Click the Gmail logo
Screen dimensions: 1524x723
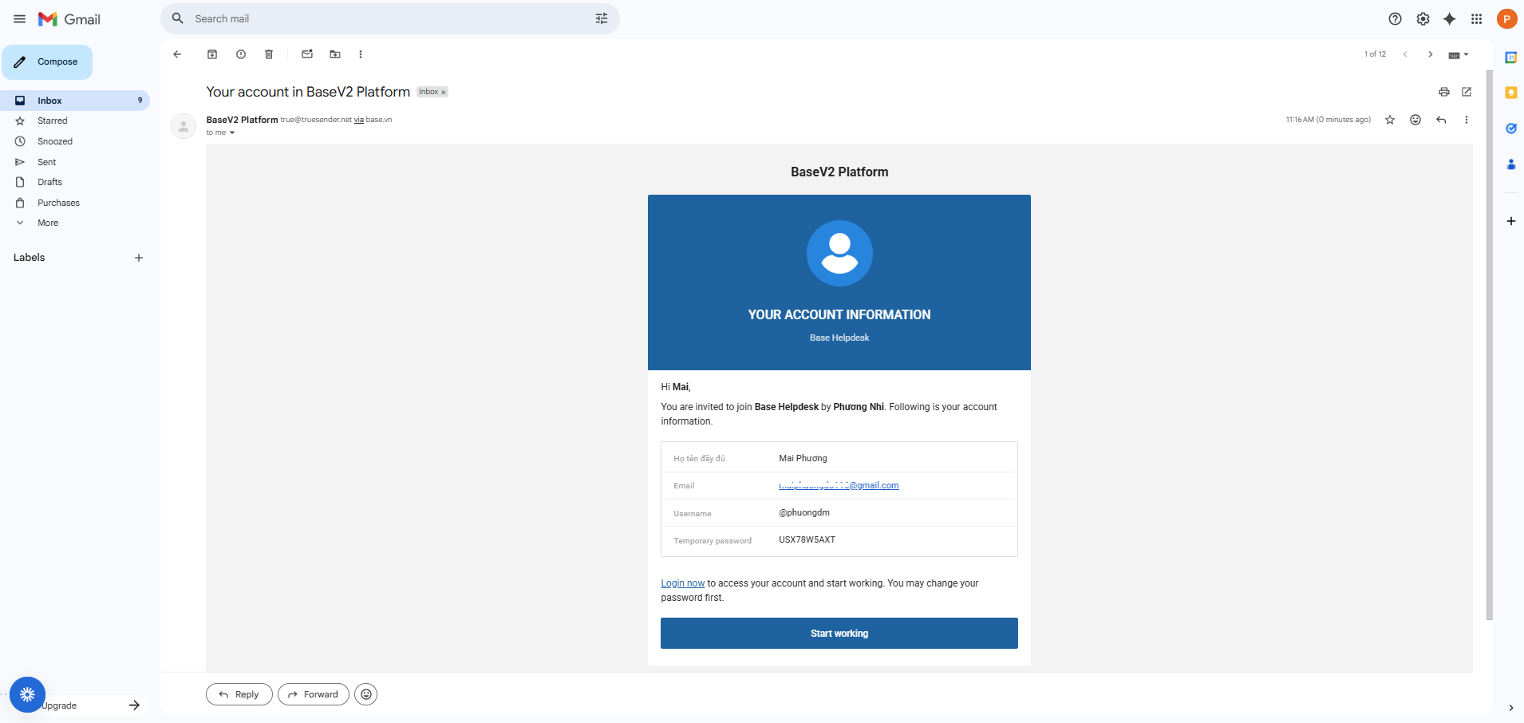[x=69, y=19]
